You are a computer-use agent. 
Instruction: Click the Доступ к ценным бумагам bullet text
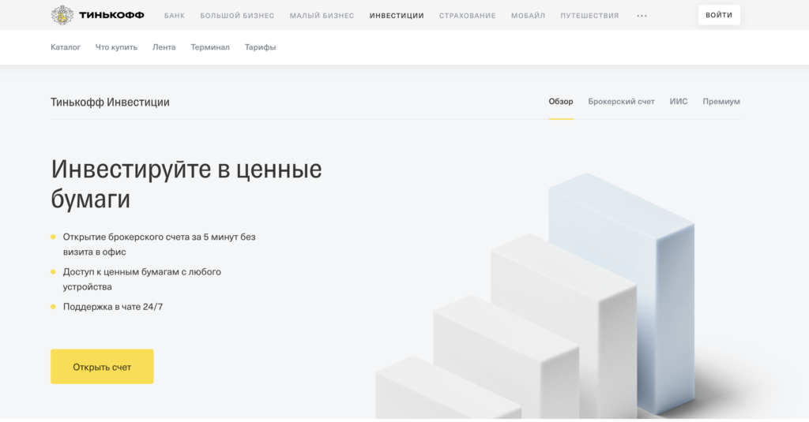pyautogui.click(x=142, y=278)
